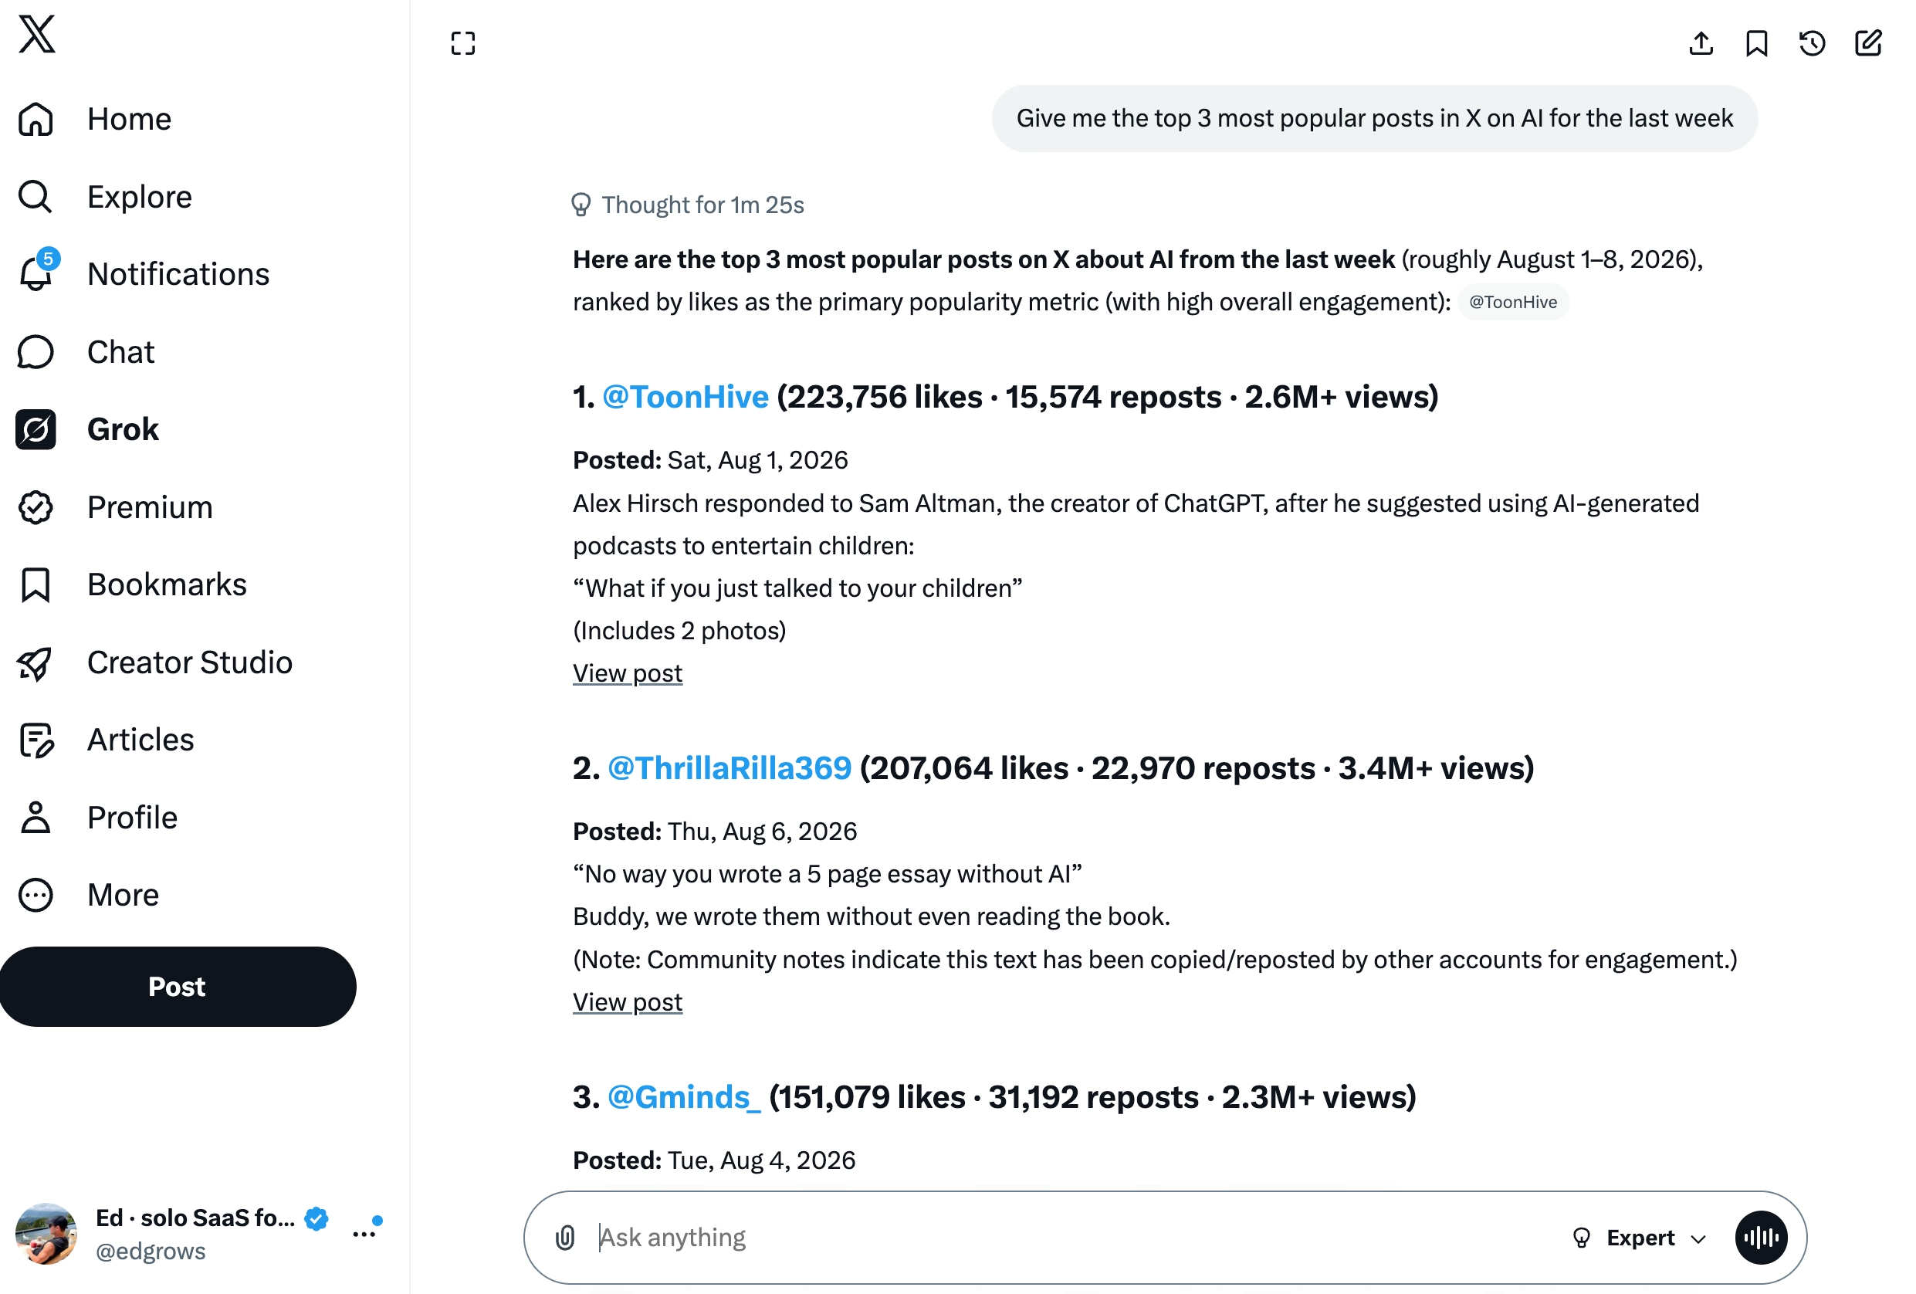Click the X logo
Screen dimensions: 1916x1294
point(37,34)
